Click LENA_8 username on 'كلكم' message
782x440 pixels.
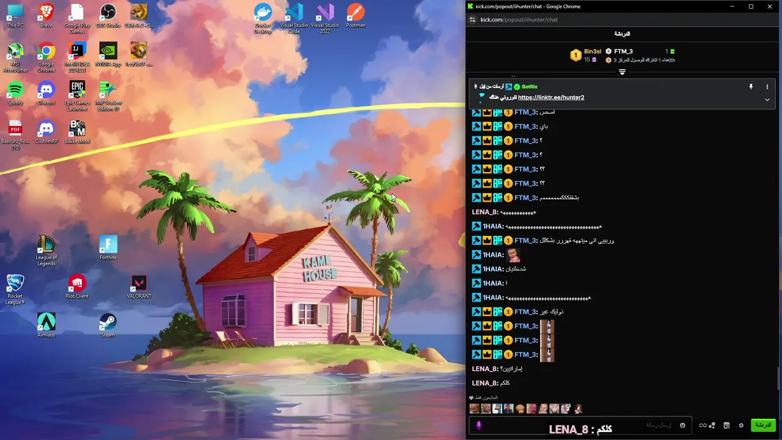click(484, 383)
